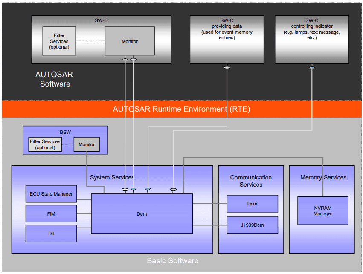Click the Dcm block
The image size is (363, 274).
(252, 204)
